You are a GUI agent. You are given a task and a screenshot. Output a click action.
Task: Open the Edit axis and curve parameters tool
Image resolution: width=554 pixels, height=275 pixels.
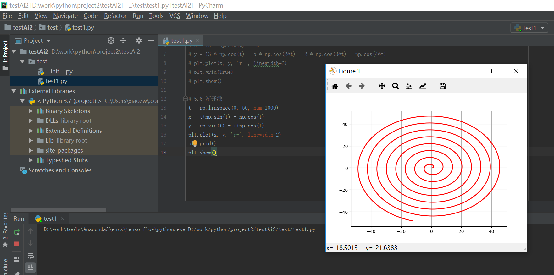click(423, 86)
